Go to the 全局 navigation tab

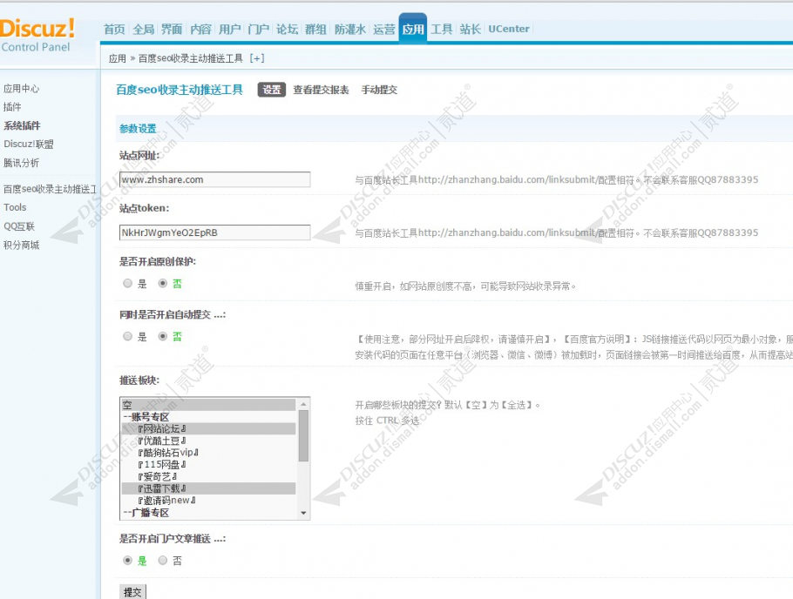(144, 30)
